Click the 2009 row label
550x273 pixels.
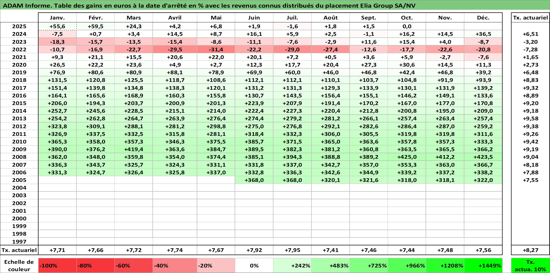(x=19, y=149)
